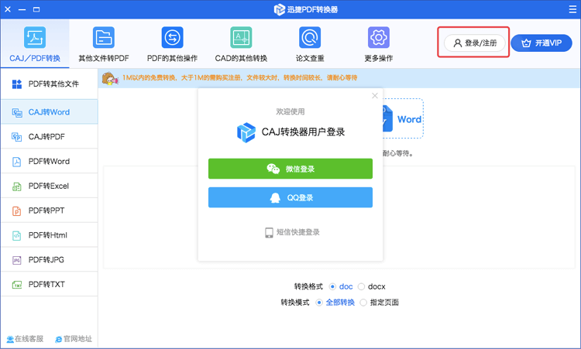Select the 全部转换 mode radio button
This screenshot has height=349, width=581.
tap(319, 303)
